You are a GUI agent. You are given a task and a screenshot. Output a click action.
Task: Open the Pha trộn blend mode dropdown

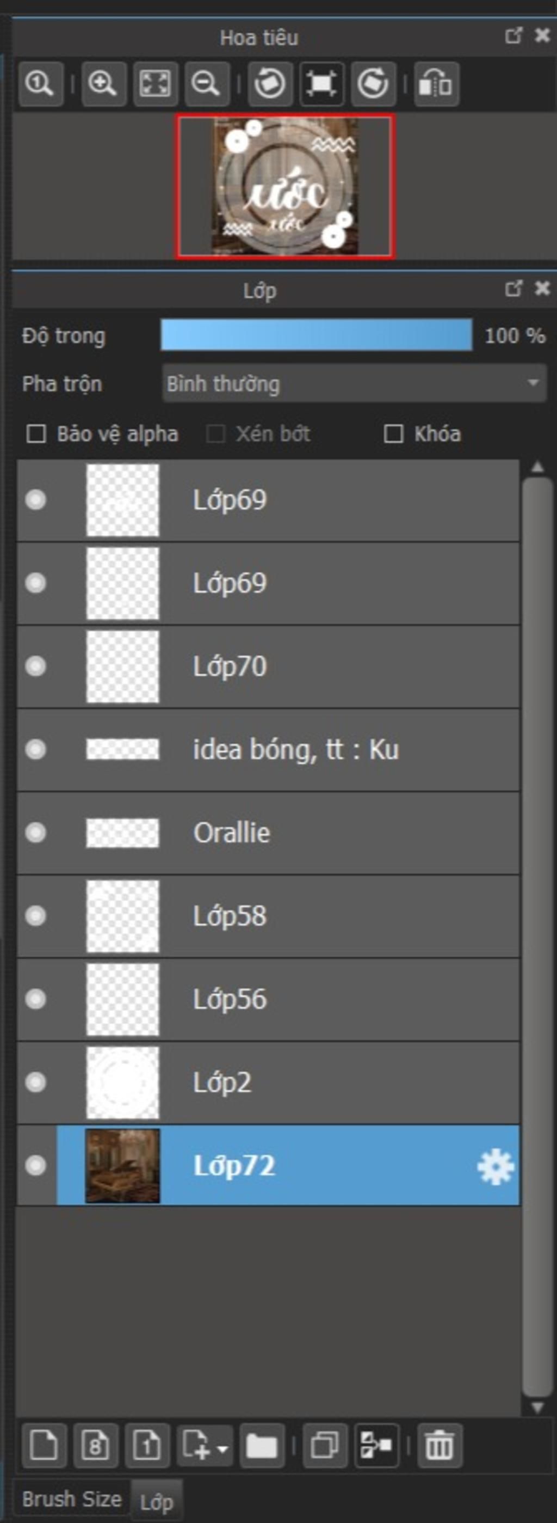pyautogui.click(x=354, y=384)
